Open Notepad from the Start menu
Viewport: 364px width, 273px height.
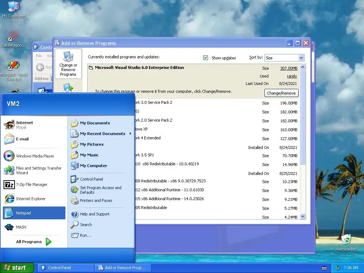(34, 213)
